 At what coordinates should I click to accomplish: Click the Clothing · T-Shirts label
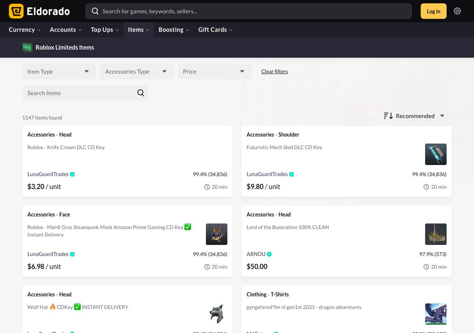[268, 295]
